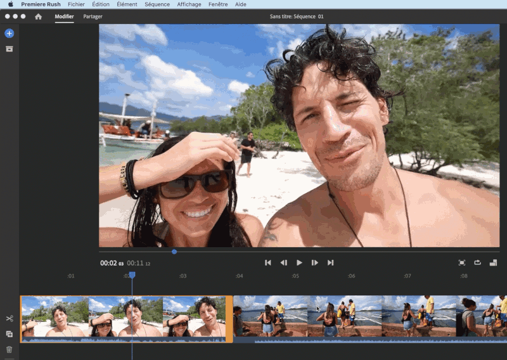
Task: Click the blue preview scrubber handle
Action: pos(174,252)
